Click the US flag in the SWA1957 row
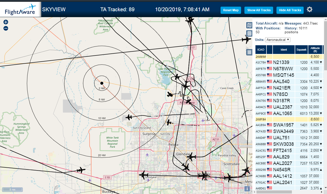 click(270, 125)
